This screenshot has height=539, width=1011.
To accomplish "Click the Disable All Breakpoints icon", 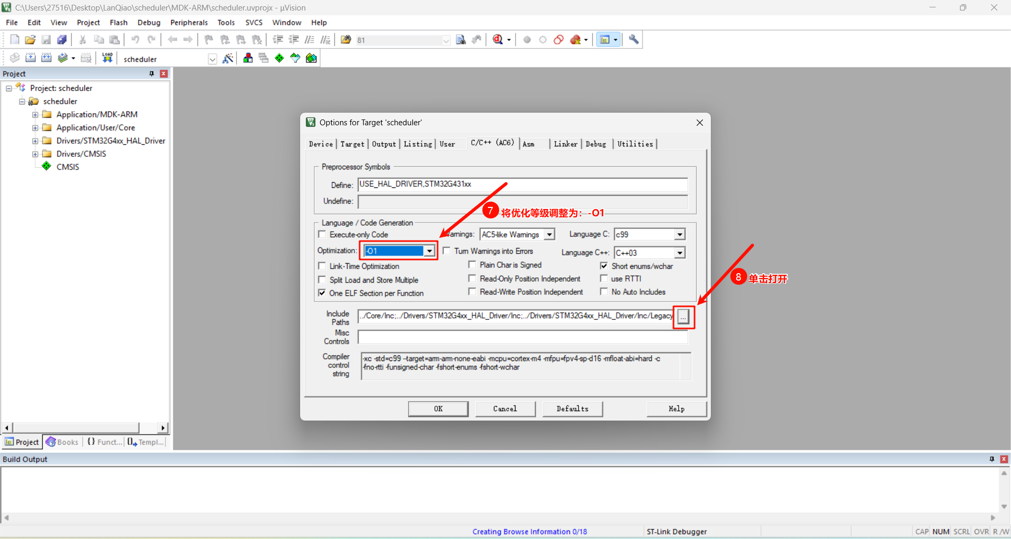I will [559, 39].
